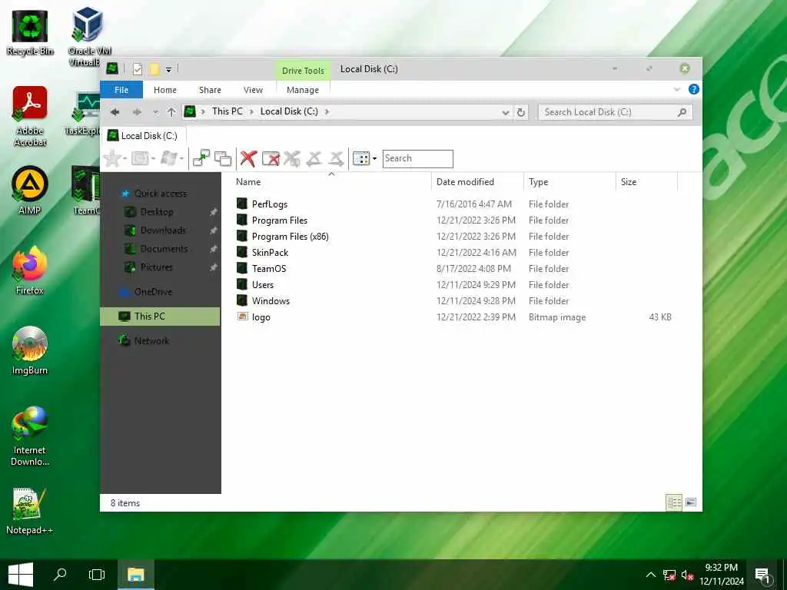787x590 pixels.
Task: Click the muted volume tray icon
Action: [687, 575]
